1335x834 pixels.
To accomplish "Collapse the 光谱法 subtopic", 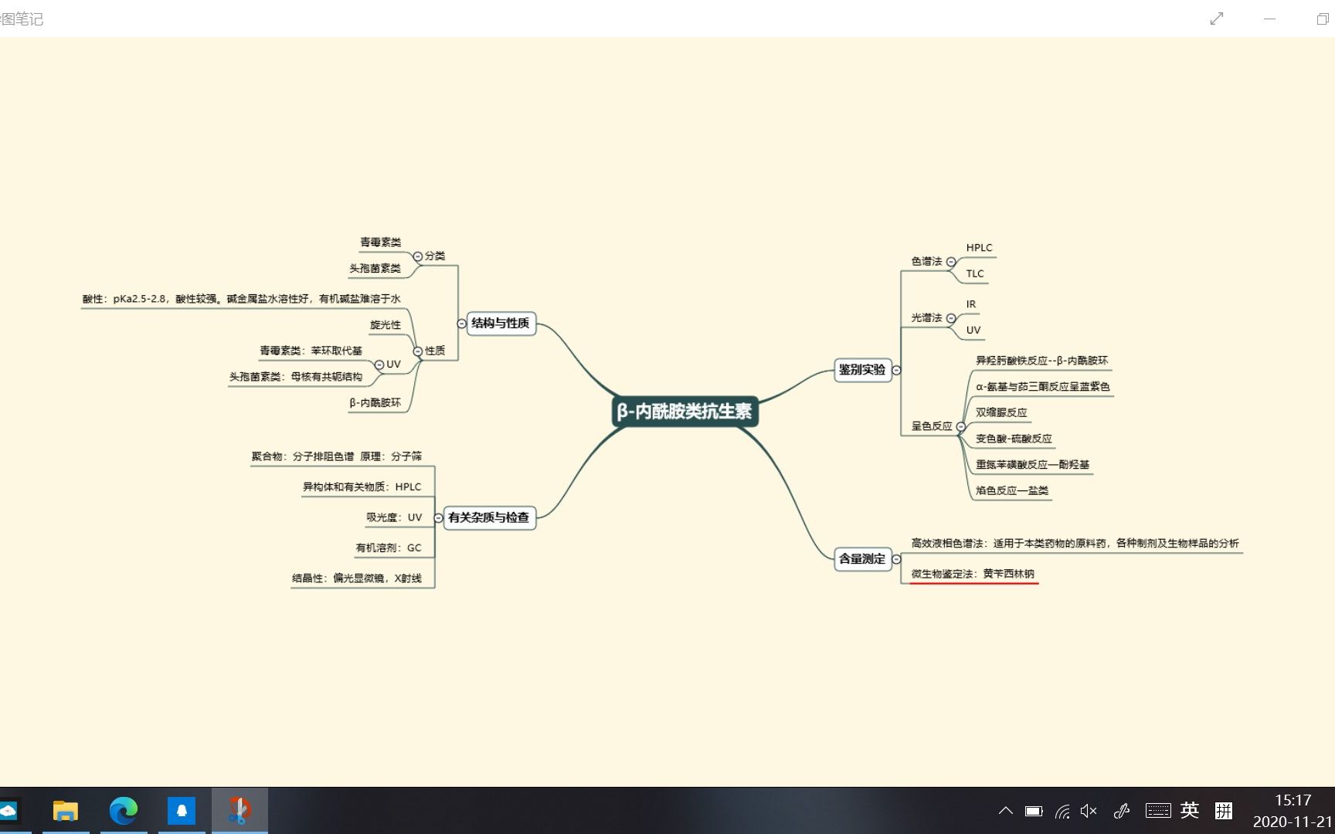I will (951, 318).
